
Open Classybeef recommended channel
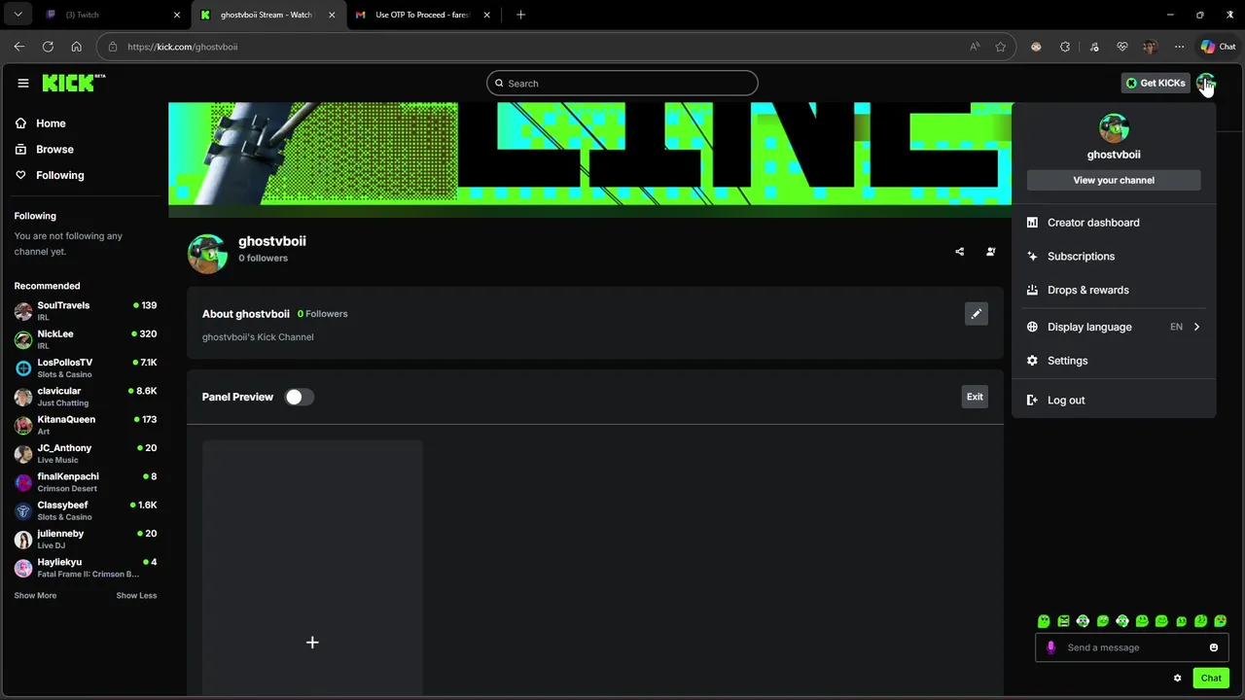86,510
